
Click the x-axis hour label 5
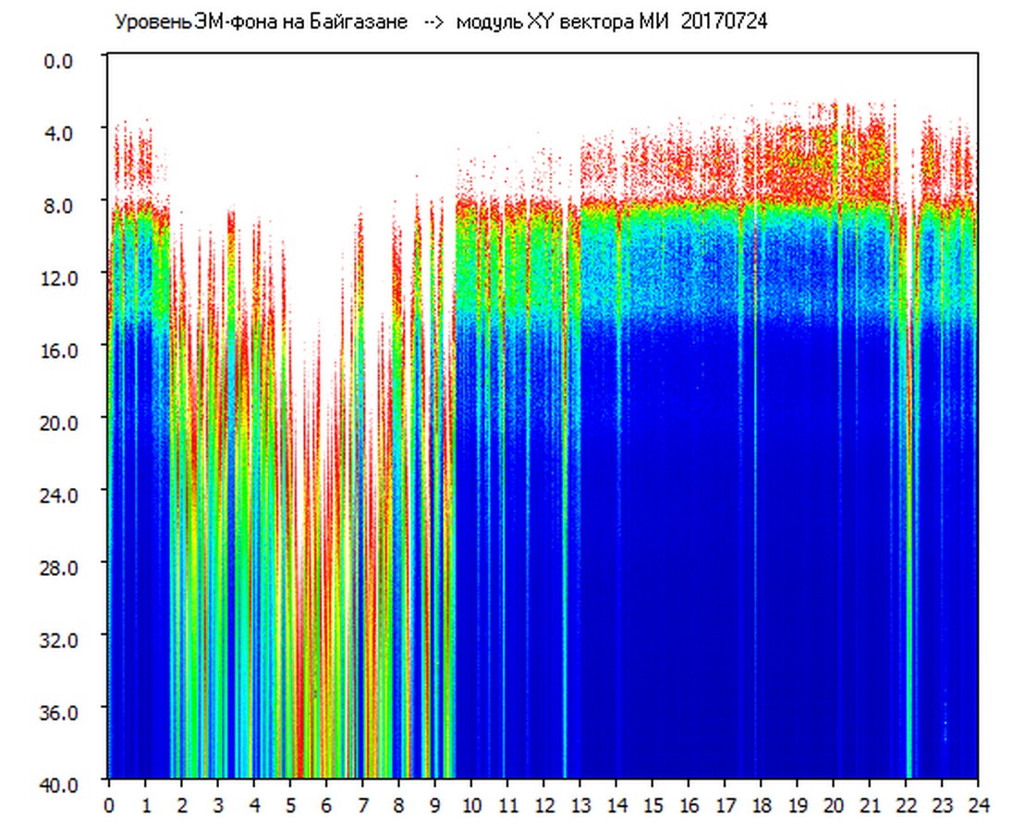[290, 805]
